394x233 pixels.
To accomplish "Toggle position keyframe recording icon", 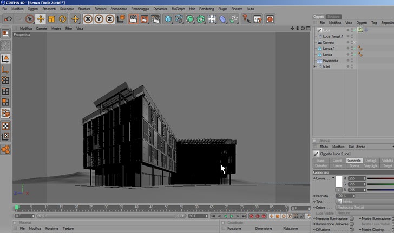I will (x=271, y=216).
